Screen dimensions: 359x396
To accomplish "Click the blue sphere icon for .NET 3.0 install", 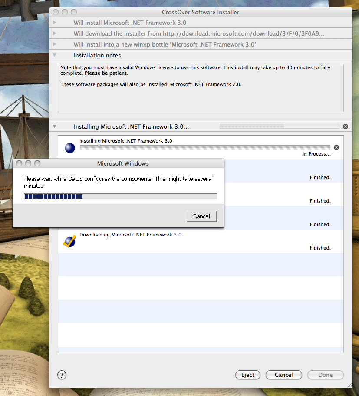I will [69, 148].
